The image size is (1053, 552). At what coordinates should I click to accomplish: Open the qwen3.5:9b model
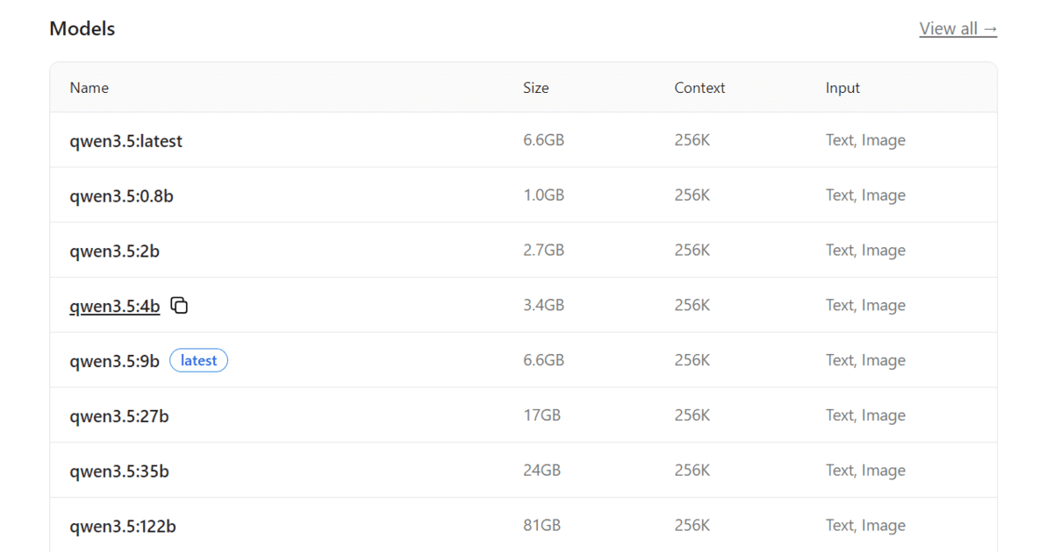[114, 361]
